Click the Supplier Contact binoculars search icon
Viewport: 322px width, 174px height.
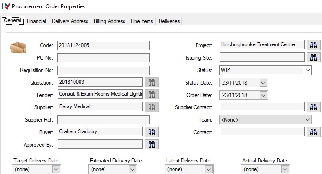[x=313, y=107]
